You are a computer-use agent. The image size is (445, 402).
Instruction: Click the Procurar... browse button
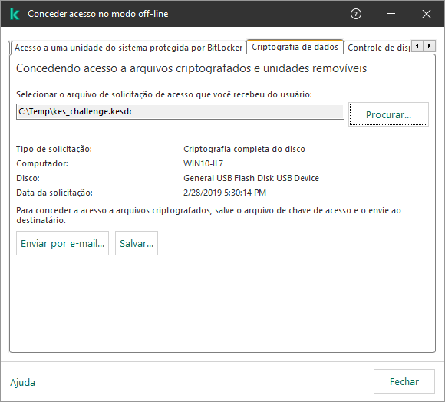388,114
